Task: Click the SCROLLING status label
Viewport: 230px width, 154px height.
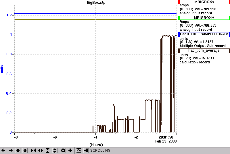Action: [x=100, y=151]
